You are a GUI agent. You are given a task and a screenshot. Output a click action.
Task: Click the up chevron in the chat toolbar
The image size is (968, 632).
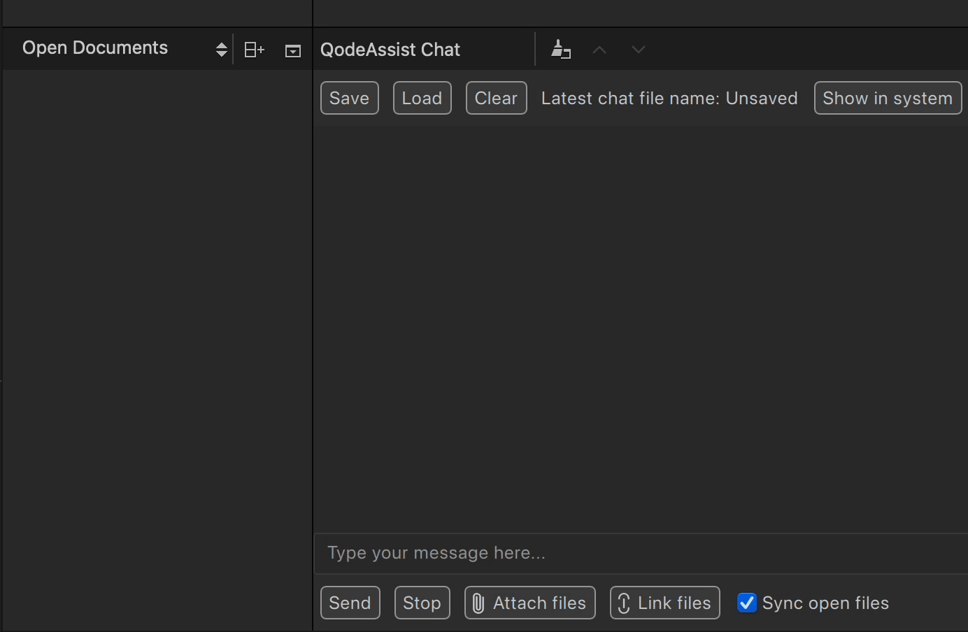click(x=599, y=50)
